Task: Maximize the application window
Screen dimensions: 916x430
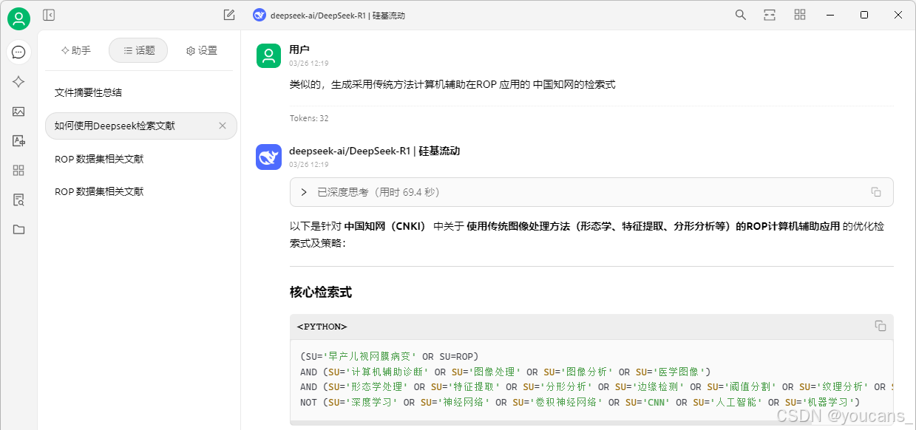Action: coord(864,15)
